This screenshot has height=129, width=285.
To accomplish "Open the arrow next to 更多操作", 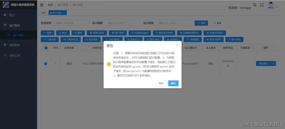I will [x=273, y=64].
